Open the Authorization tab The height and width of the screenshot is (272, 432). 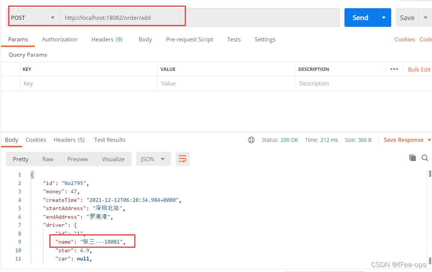(59, 40)
